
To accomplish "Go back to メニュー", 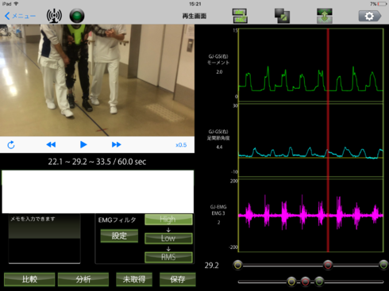I will click(x=20, y=16).
